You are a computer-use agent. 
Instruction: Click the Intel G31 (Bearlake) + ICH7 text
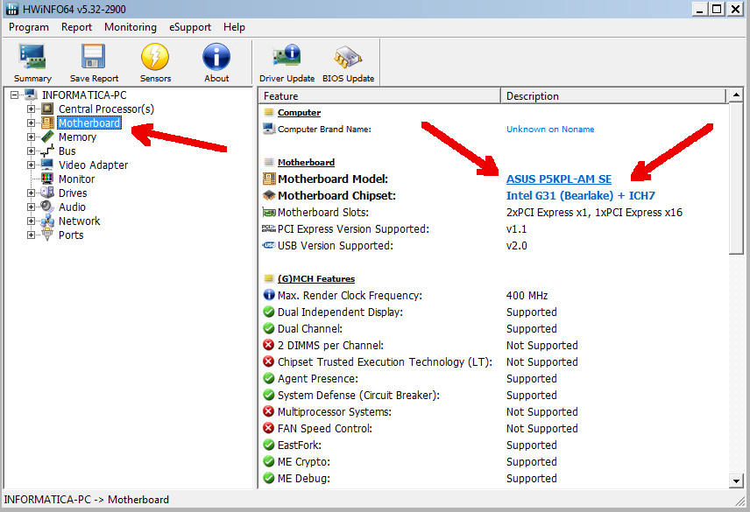click(581, 195)
